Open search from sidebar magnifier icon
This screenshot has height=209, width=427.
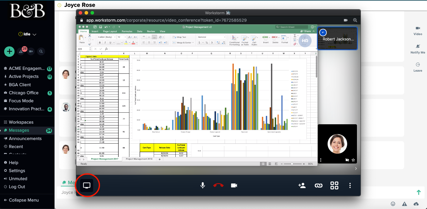pyautogui.click(x=41, y=51)
